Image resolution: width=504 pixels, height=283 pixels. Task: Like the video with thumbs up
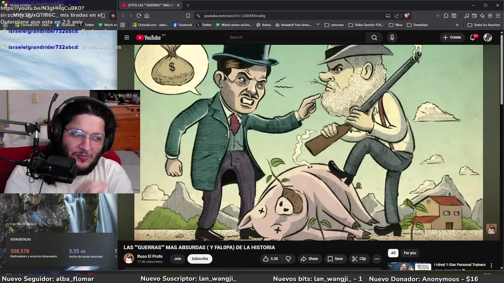click(x=271, y=259)
